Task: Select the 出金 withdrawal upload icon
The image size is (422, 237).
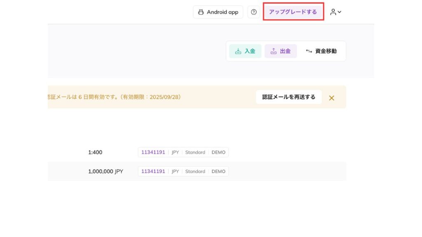Action: point(273,51)
